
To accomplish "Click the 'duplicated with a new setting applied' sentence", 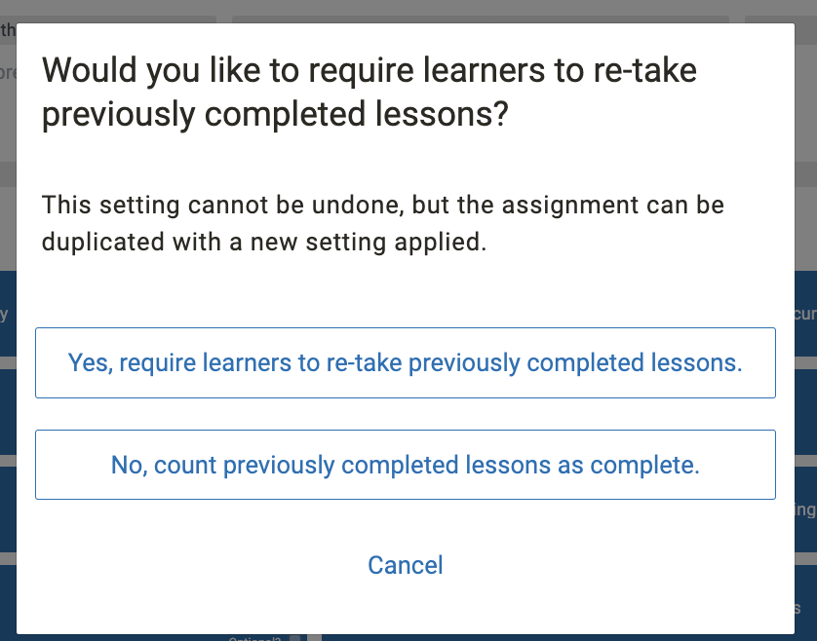I will point(263,242).
